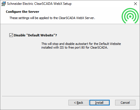The image size is (140, 110).
Task: Uncheck the Disable "Default Website" checkbox
Action: (11, 35)
